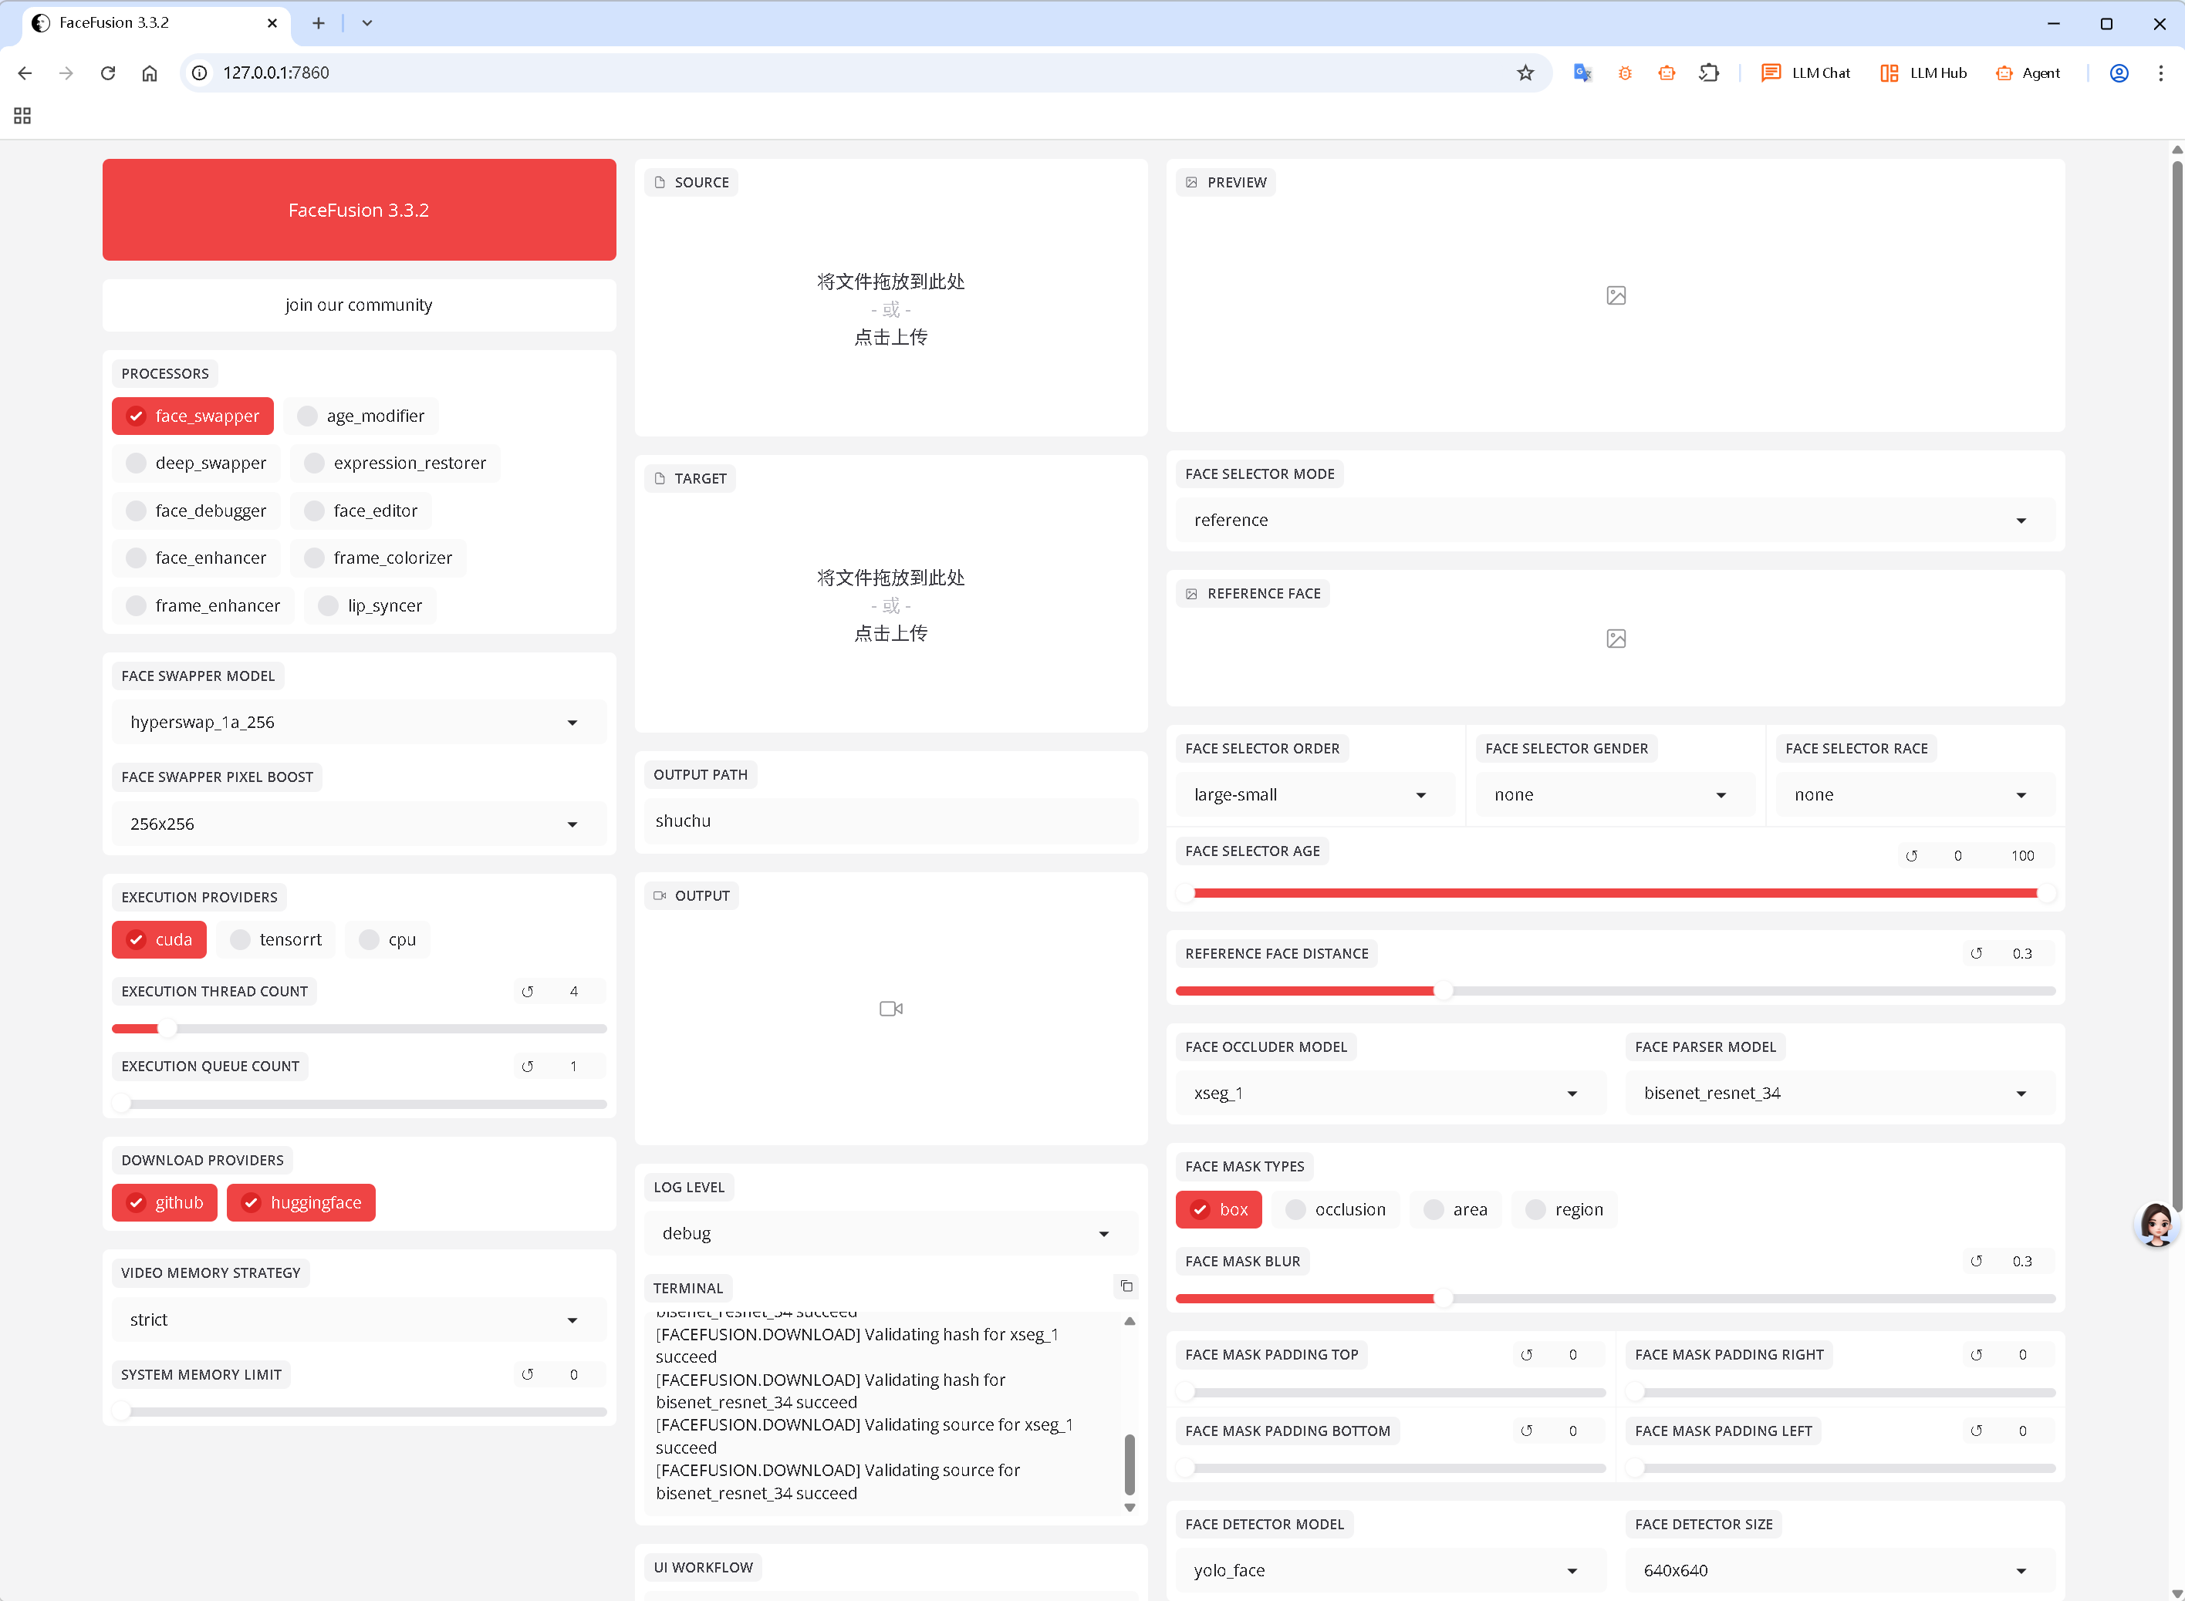
Task: Open the browser three-dot menu
Action: pos(2161,72)
